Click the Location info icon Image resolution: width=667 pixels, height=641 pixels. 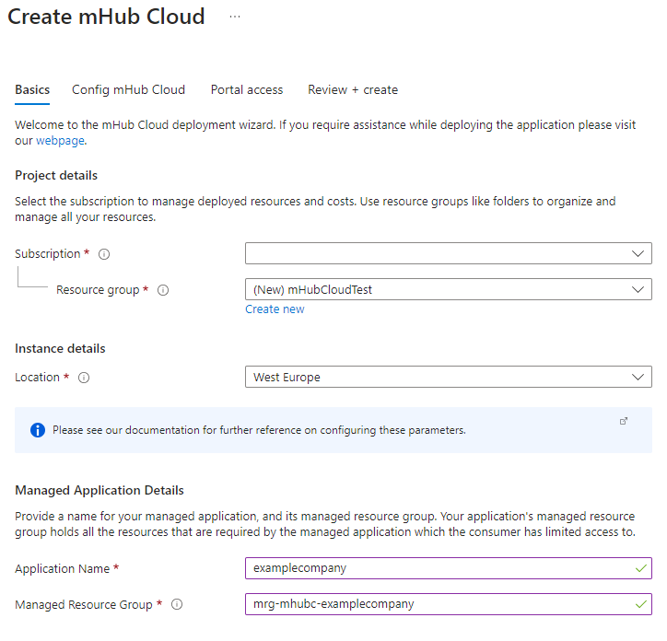tap(84, 378)
